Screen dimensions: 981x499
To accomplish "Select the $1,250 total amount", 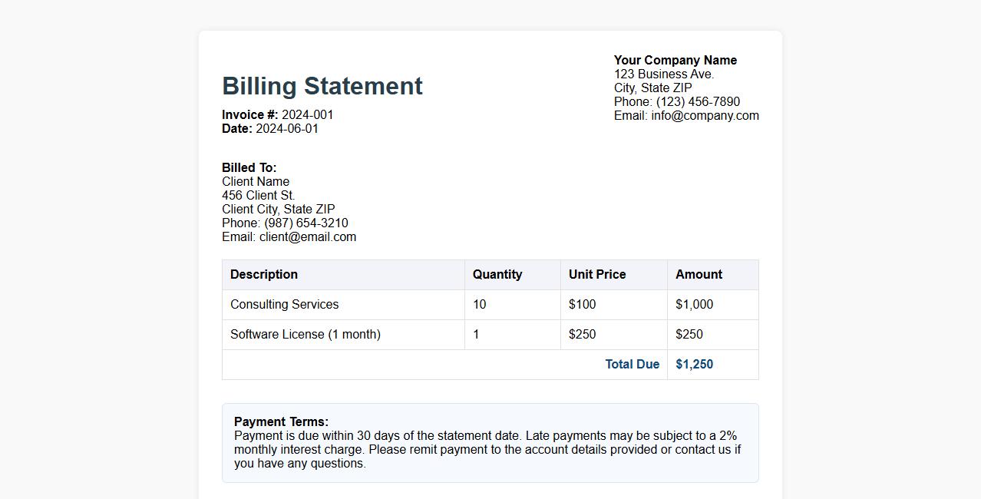I will (x=694, y=364).
